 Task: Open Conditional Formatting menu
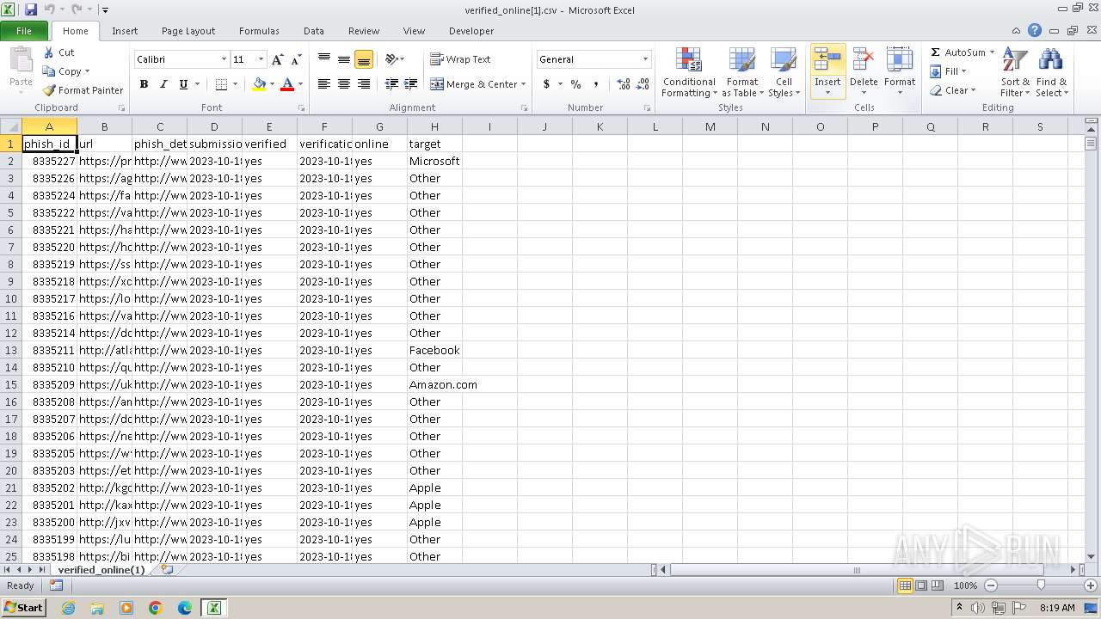tap(689, 72)
